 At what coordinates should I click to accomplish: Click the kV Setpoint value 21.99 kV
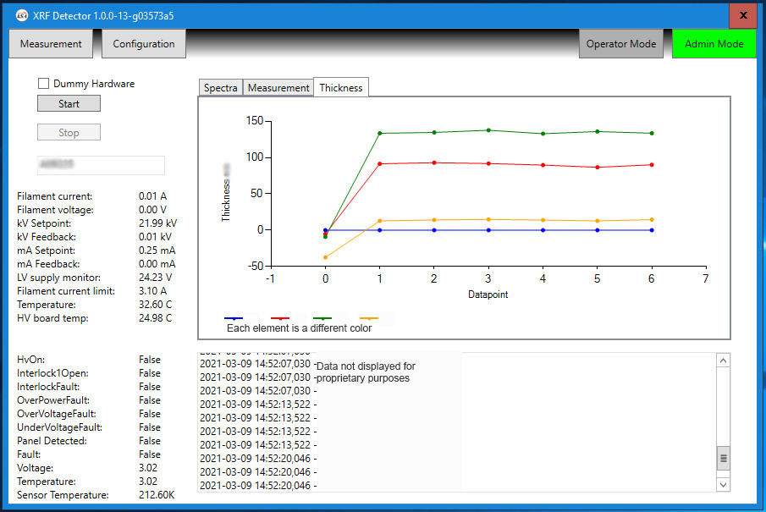point(157,223)
